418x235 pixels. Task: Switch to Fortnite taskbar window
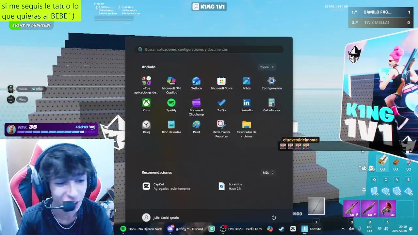tap(312, 229)
